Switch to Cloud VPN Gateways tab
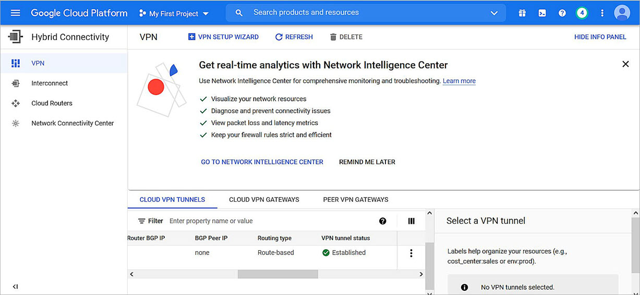640x295 pixels. pos(264,200)
